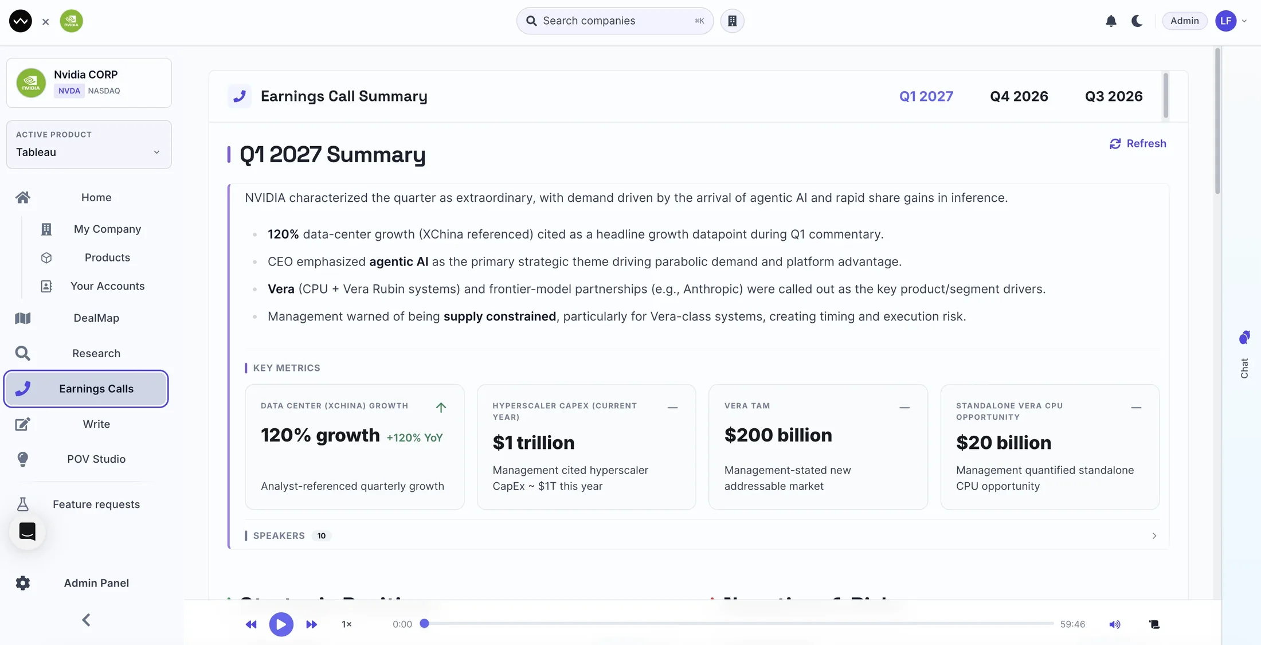The height and width of the screenshot is (645, 1261).
Task: Rewind the audio playback
Action: [251, 624]
